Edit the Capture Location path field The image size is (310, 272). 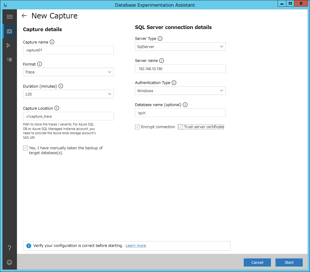[68, 116]
